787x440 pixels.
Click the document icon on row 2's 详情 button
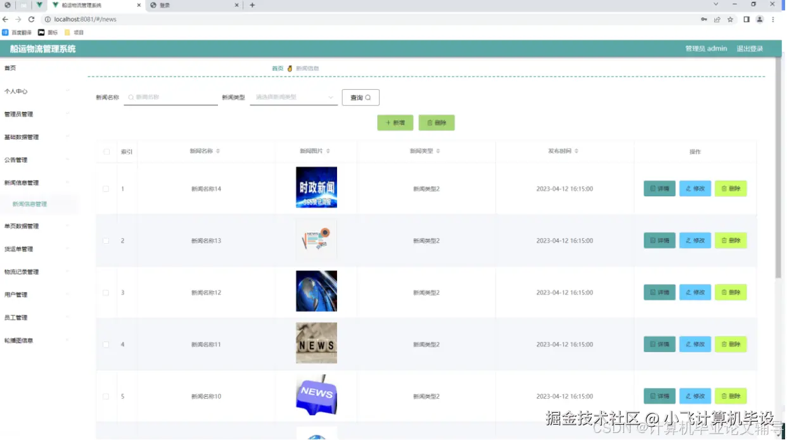(x=653, y=240)
